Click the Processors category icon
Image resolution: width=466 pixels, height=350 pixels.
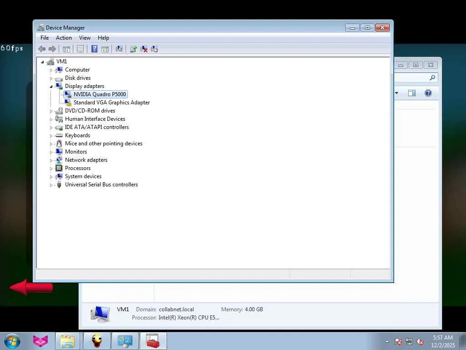tap(59, 168)
